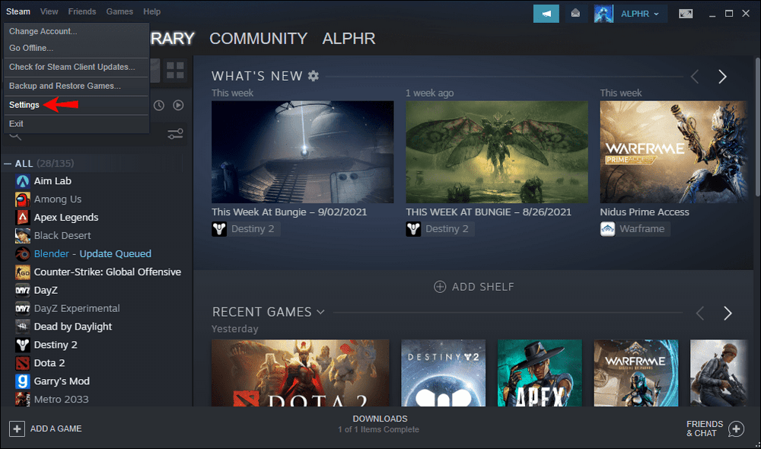Select Counter-Strike: Global Offensive in library
The height and width of the screenshot is (449, 761).
pos(107,272)
